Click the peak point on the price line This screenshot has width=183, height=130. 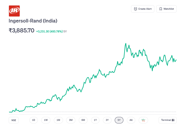(x=126, y=43)
